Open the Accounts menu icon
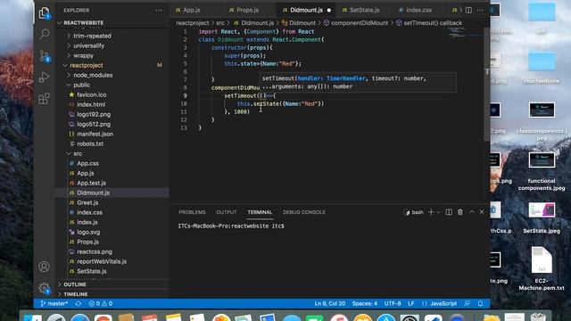The width and height of the screenshot is (571, 321). tap(44, 267)
